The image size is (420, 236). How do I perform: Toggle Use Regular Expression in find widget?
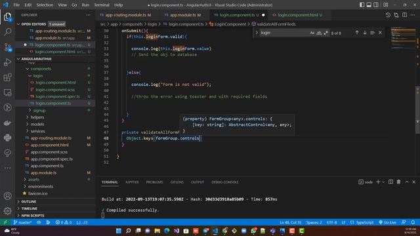[x=325, y=33]
